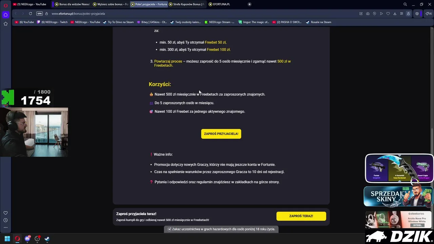Take a snapshot with camera icon
434x244 pixels.
pyautogui.click(x=368, y=14)
